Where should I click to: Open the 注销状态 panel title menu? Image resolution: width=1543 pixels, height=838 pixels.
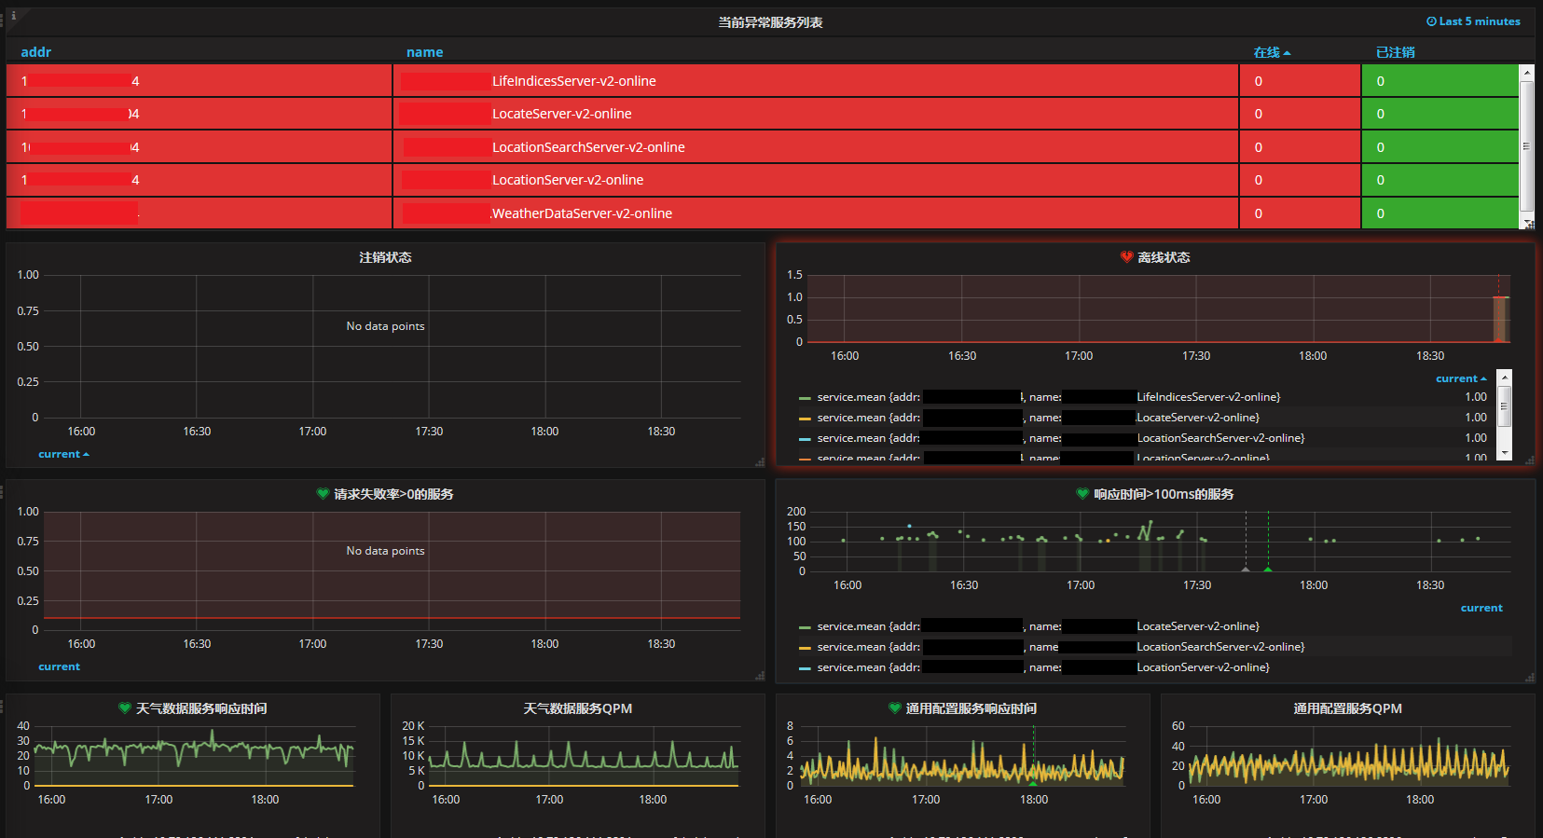(385, 257)
